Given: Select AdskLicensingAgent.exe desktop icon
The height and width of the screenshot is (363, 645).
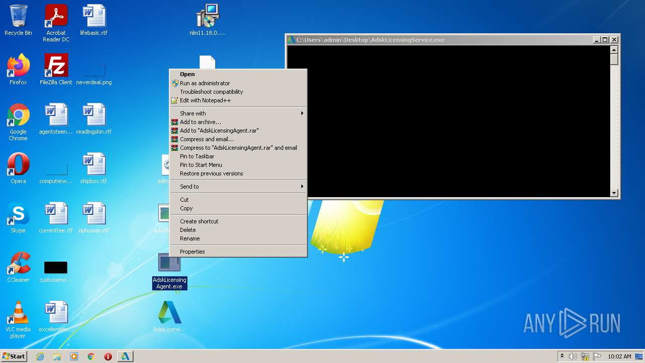Looking at the screenshot, I should [169, 271].
